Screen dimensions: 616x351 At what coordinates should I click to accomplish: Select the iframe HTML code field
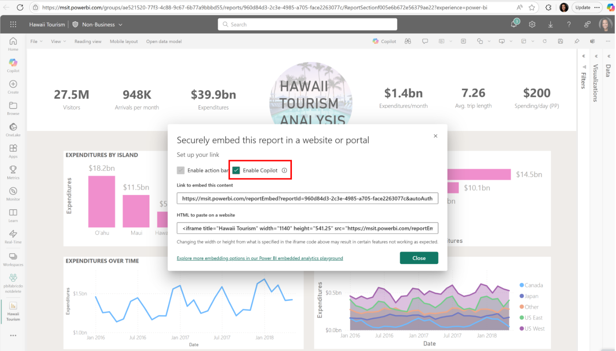click(x=307, y=228)
